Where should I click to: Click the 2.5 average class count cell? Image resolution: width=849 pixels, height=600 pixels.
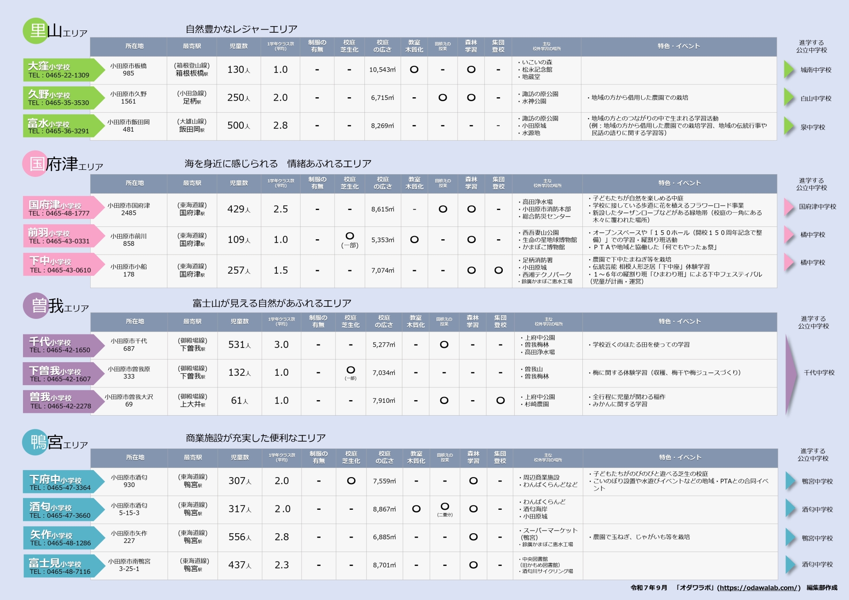coord(281,209)
